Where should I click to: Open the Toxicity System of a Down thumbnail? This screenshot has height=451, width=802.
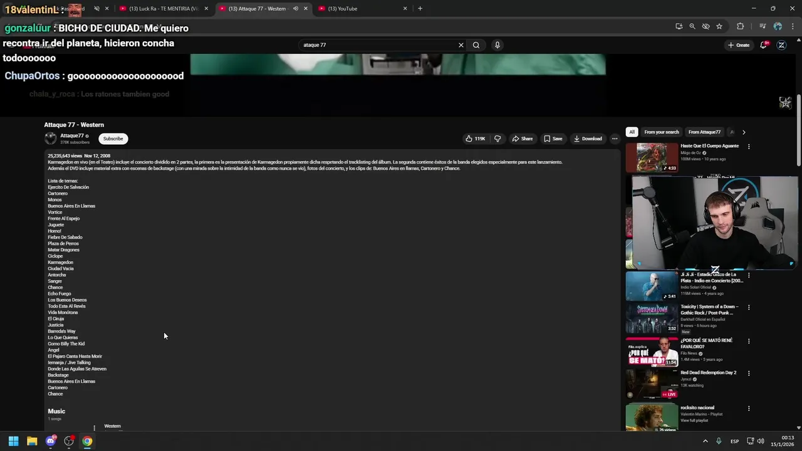pos(652,318)
